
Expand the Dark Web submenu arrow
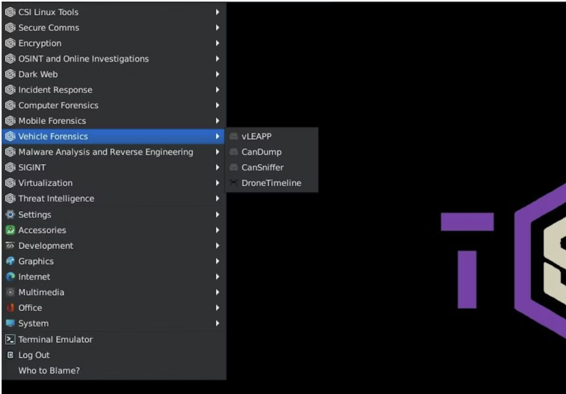217,75
